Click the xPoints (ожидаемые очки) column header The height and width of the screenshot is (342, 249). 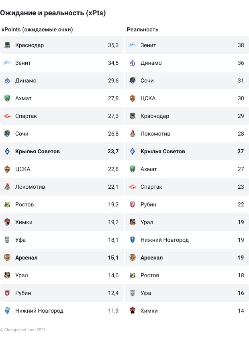click(37, 29)
